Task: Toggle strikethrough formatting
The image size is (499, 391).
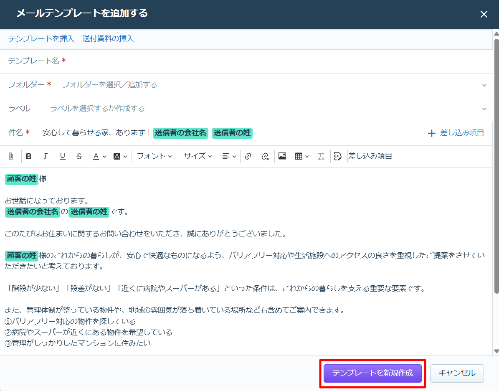Action: pos(79,156)
